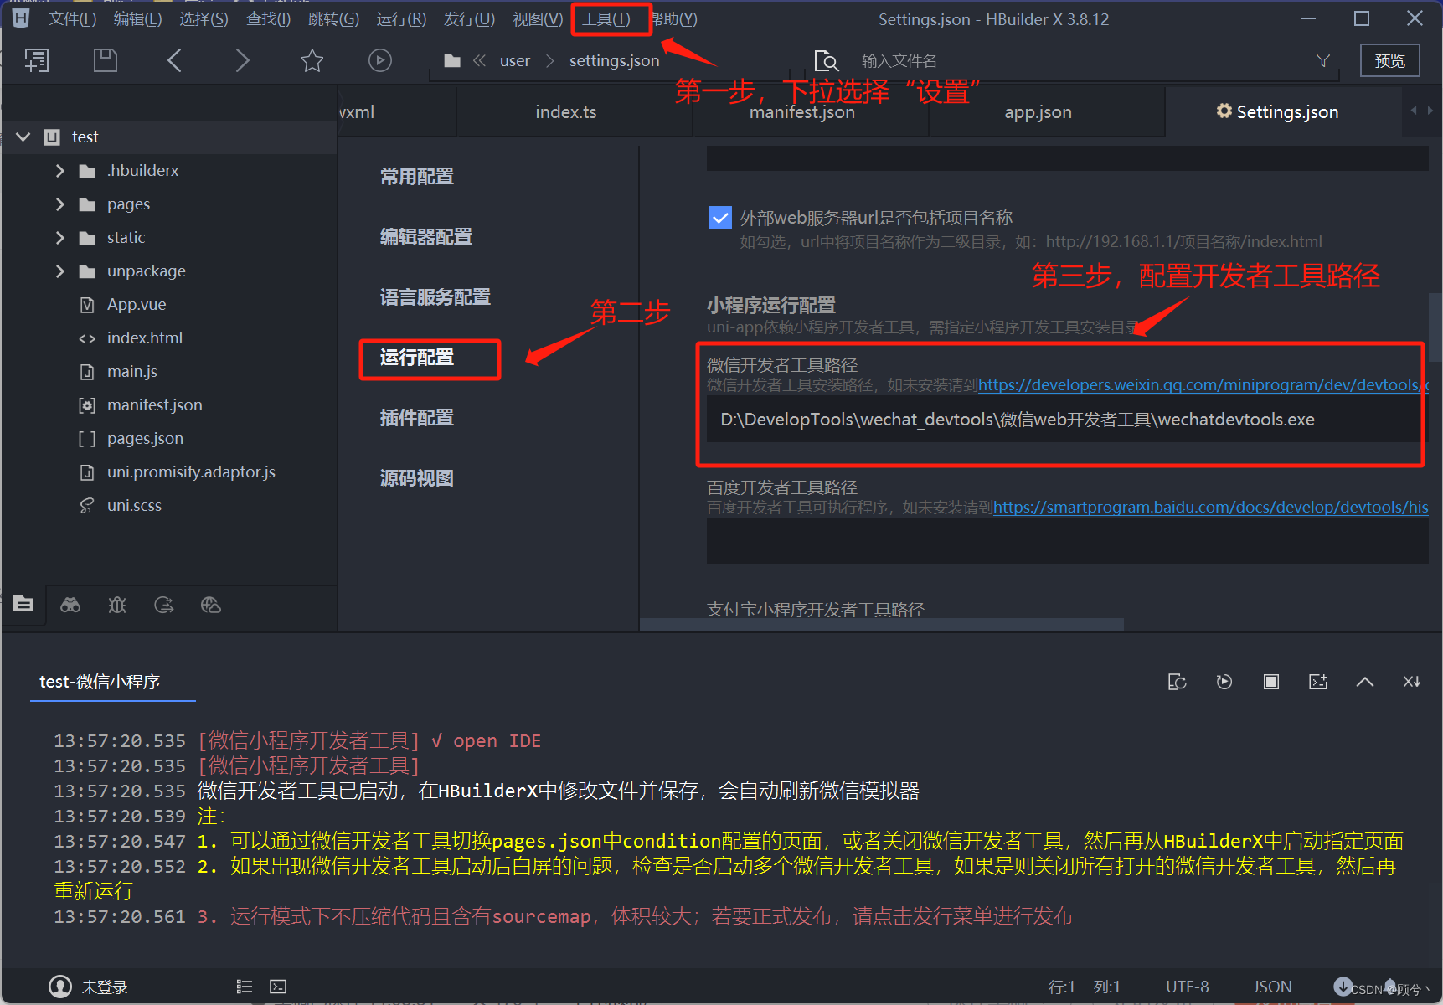Viewport: 1443px width, 1005px height.
Task: Click the file search magnifier icon
Action: [x=826, y=60]
